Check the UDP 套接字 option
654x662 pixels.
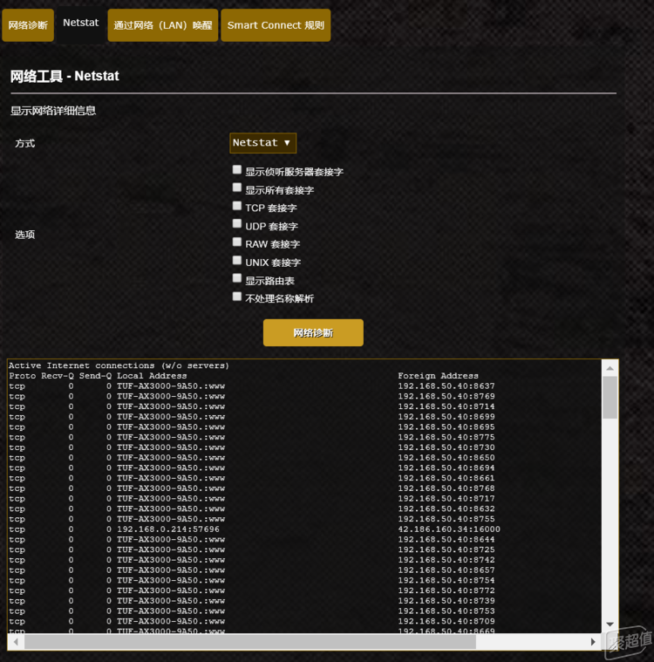coord(237,223)
